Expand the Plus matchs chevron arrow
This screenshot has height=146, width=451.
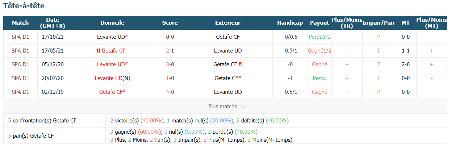coord(244,107)
